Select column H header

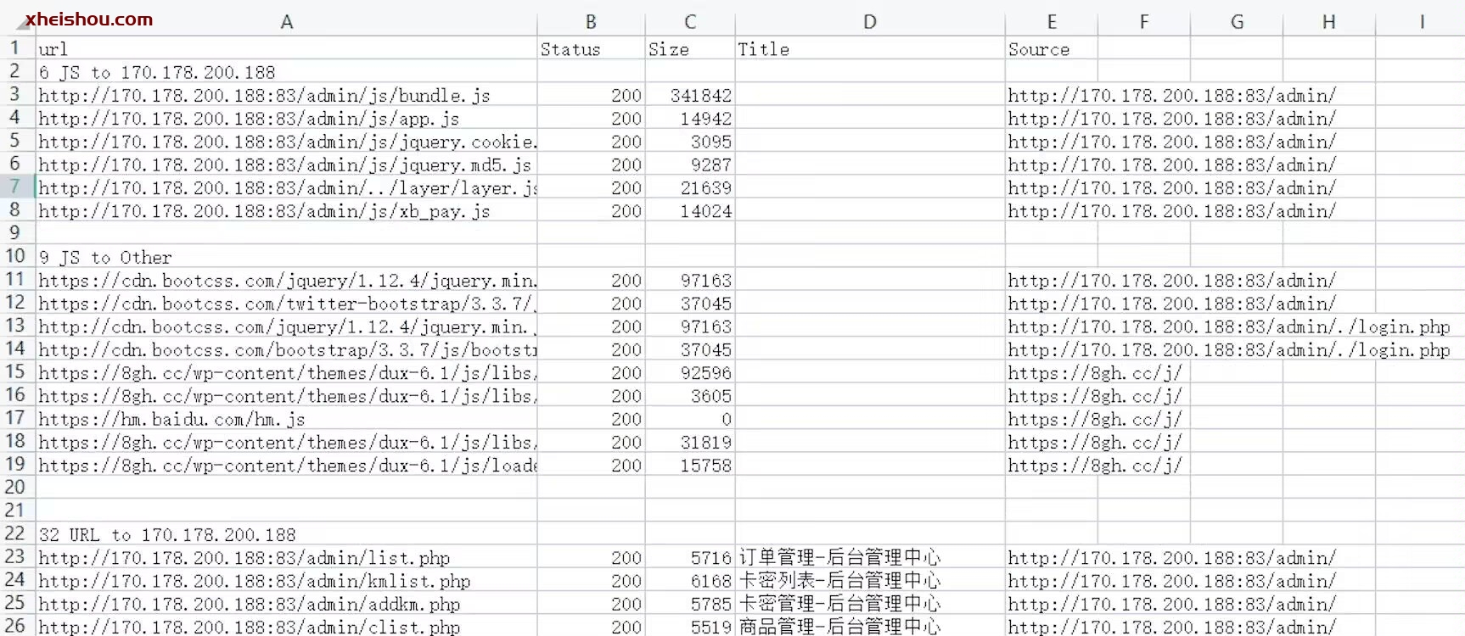click(1329, 22)
